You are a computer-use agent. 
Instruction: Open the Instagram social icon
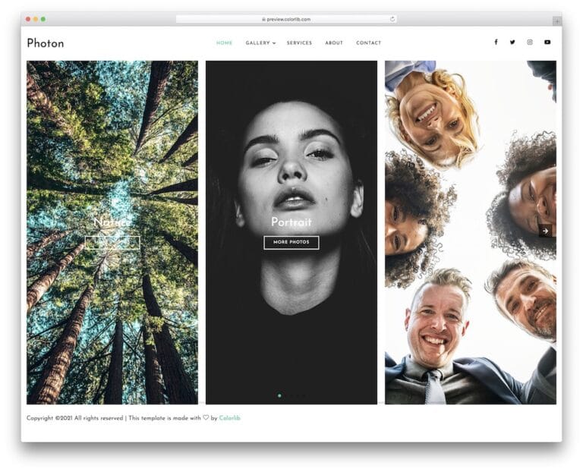pyautogui.click(x=530, y=42)
